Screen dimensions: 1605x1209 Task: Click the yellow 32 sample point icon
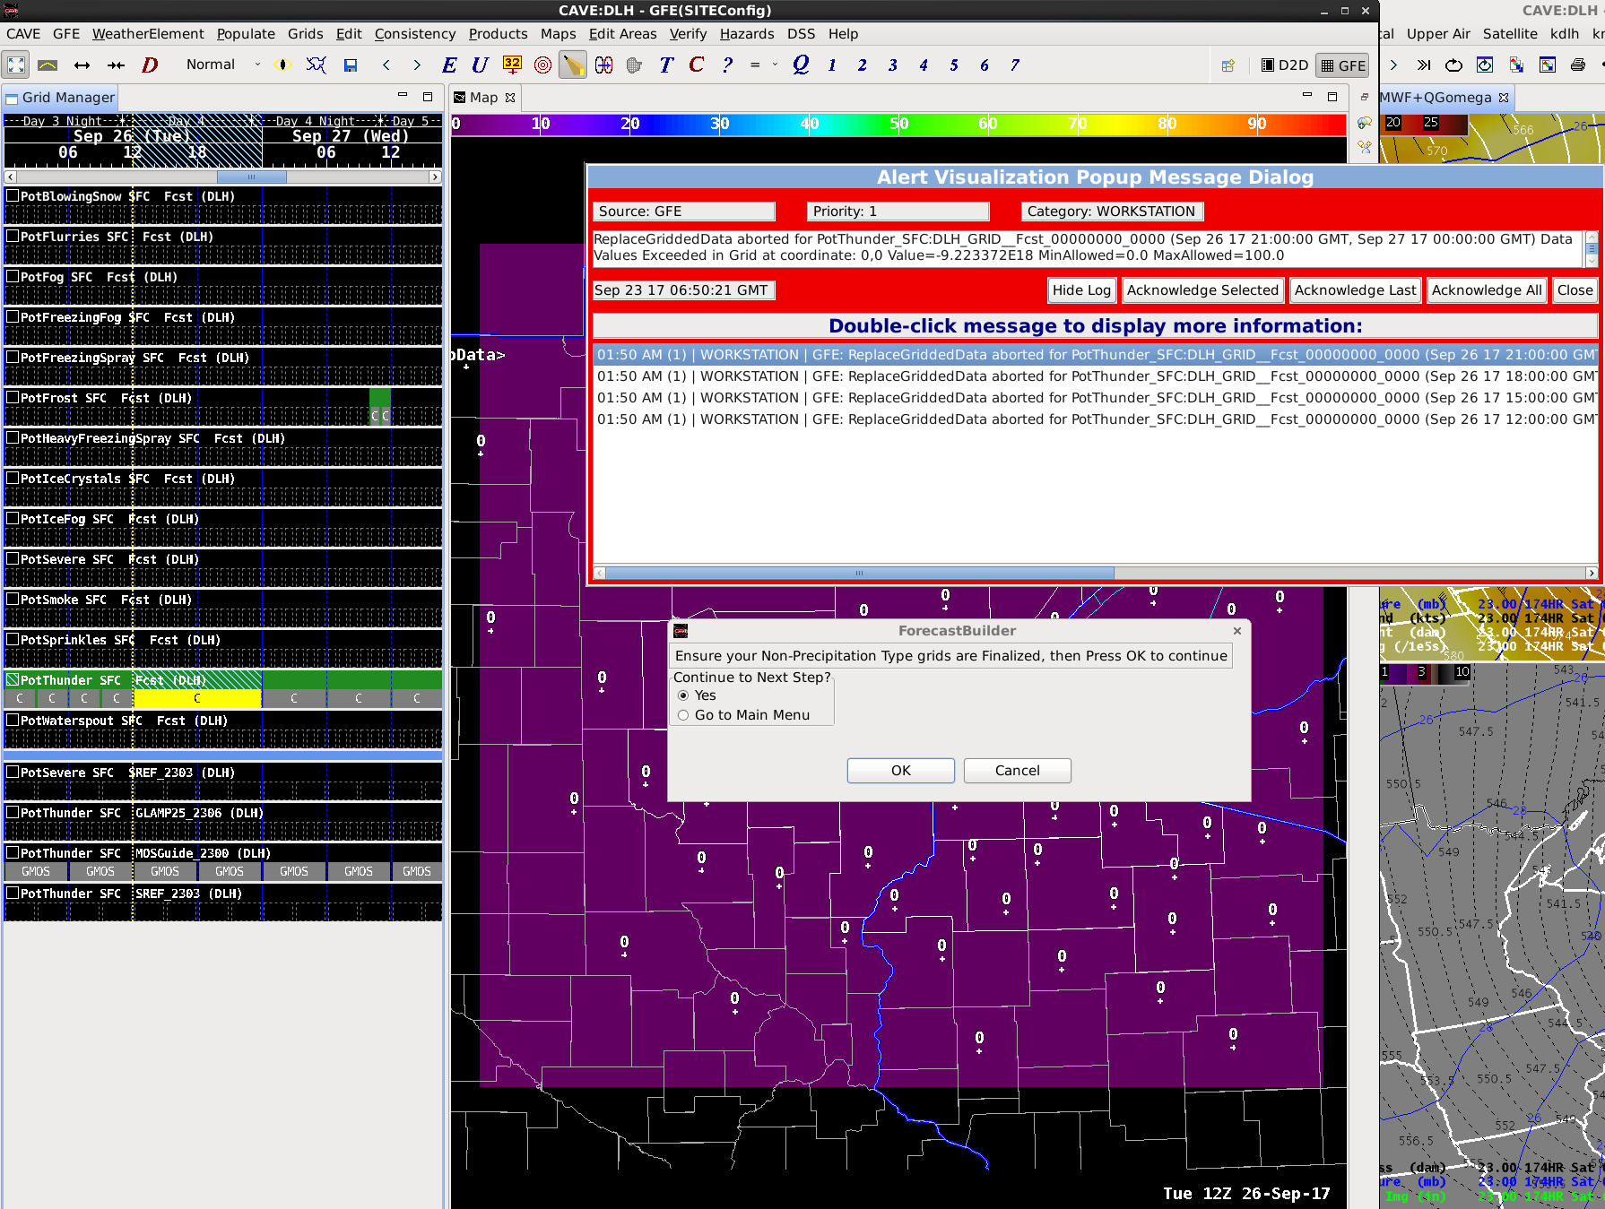click(512, 65)
